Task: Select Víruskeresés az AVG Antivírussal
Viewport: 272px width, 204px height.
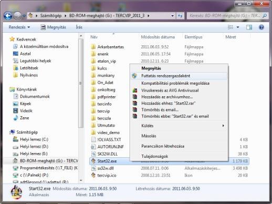Action: pos(179,90)
